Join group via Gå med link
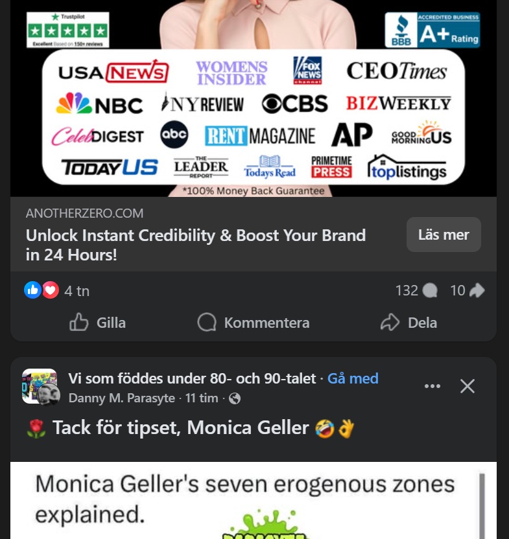The height and width of the screenshot is (539, 509). point(353,378)
